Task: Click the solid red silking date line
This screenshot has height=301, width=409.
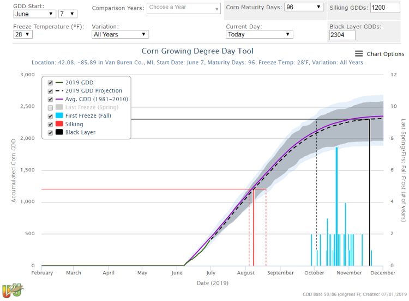Action: pos(254,227)
